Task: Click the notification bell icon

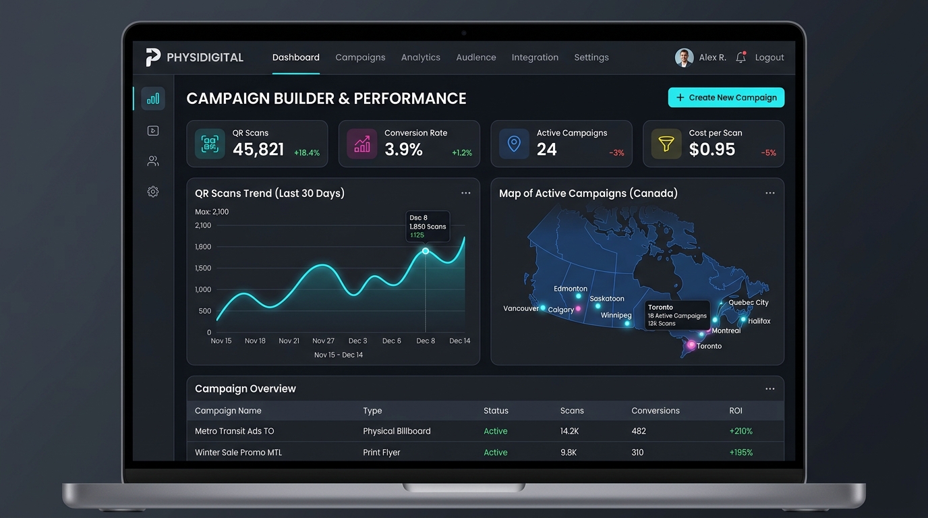Action: coord(741,57)
